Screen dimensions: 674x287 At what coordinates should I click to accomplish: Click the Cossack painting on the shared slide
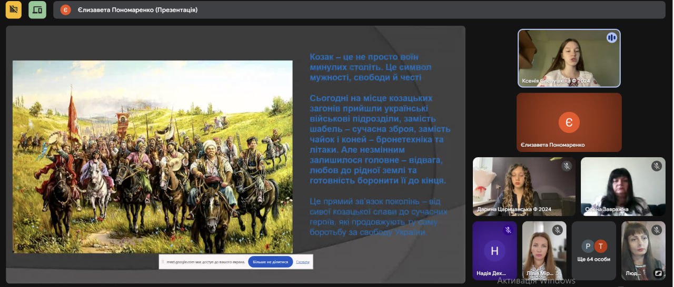[x=153, y=157]
